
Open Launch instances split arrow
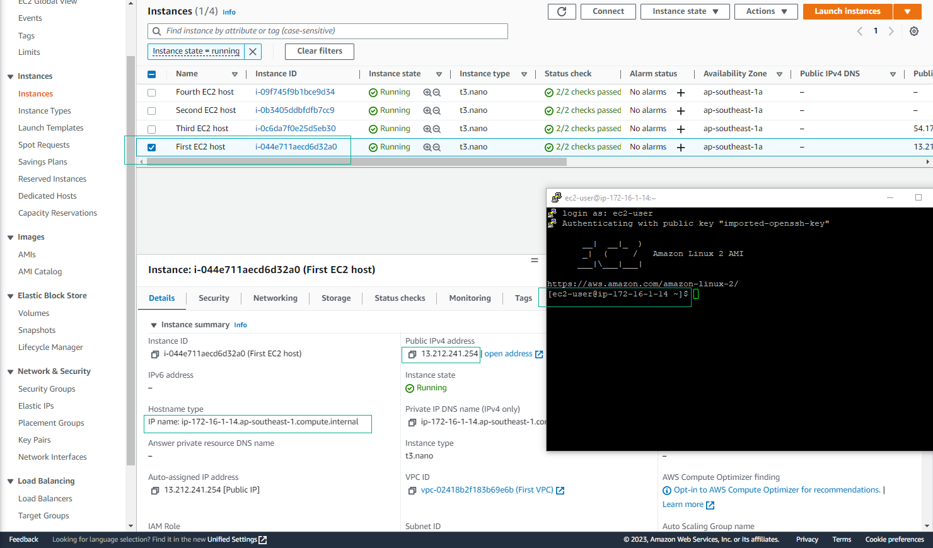[x=907, y=11]
